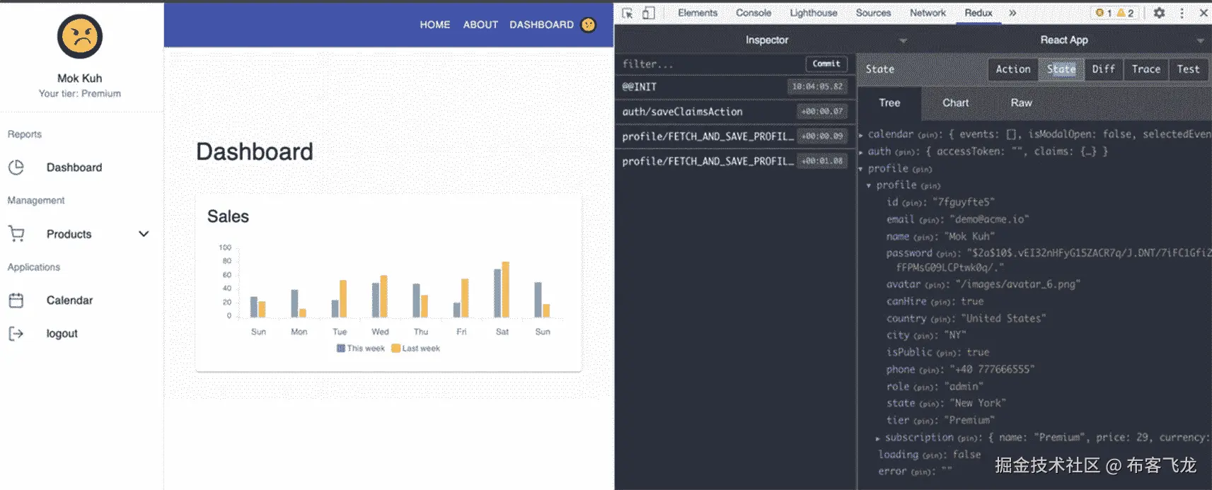Expand the subscription state node
Image resolution: width=1212 pixels, height=490 pixels.
pos(878,438)
